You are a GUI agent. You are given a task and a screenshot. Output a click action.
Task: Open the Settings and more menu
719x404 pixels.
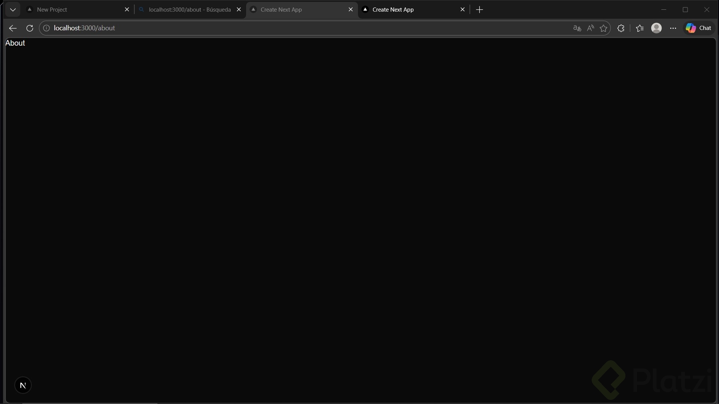pyautogui.click(x=673, y=28)
